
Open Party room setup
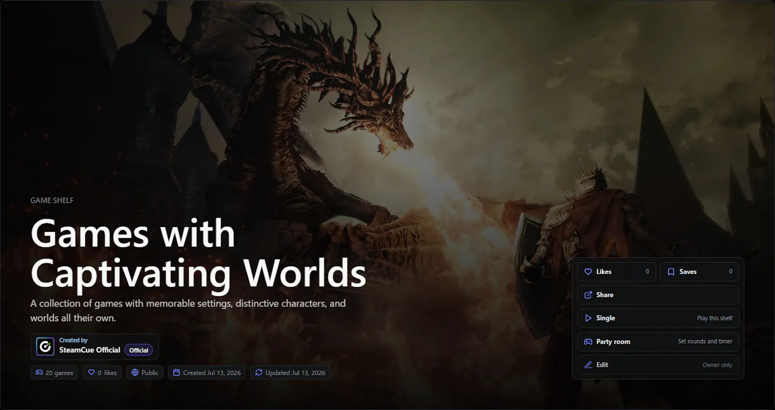pos(658,341)
